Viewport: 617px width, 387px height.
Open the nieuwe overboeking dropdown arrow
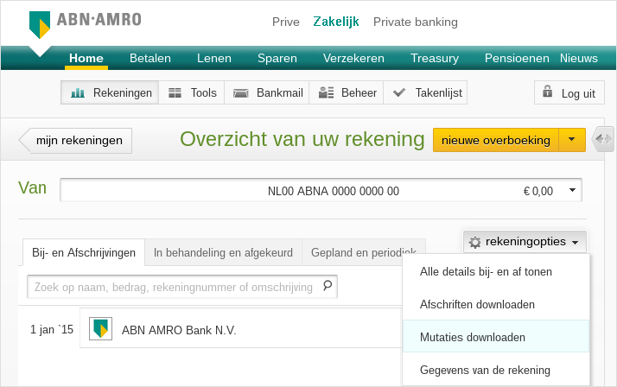tap(572, 140)
